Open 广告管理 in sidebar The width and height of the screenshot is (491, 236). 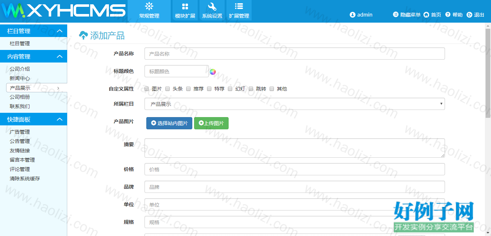coord(20,132)
